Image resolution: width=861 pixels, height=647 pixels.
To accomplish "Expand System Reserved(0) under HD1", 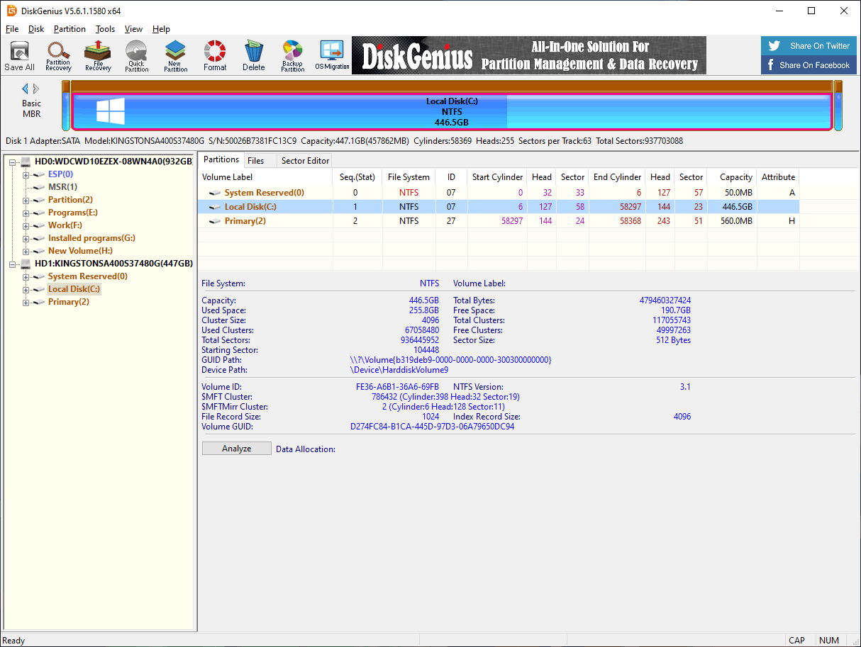I will 26,276.
